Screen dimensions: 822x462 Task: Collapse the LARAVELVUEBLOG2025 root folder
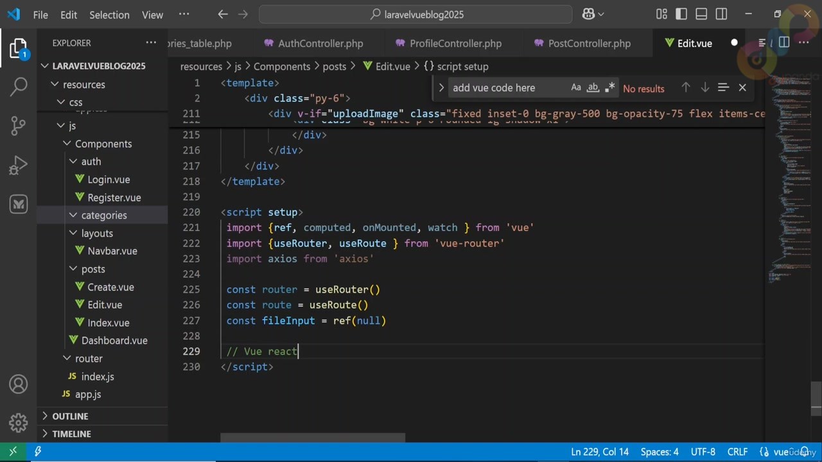[x=45, y=66]
